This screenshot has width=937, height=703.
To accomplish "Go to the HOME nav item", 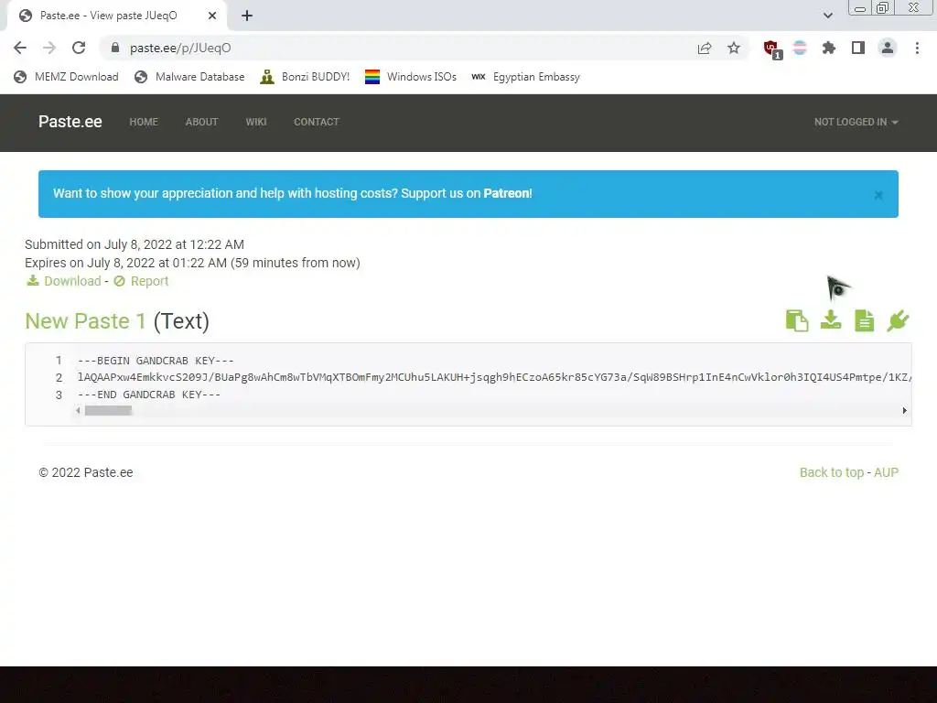I will pos(144,122).
